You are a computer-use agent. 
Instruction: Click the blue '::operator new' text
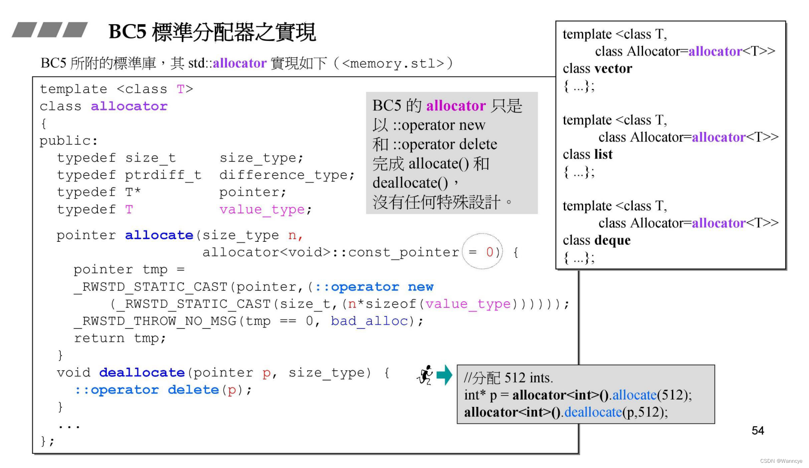click(374, 287)
